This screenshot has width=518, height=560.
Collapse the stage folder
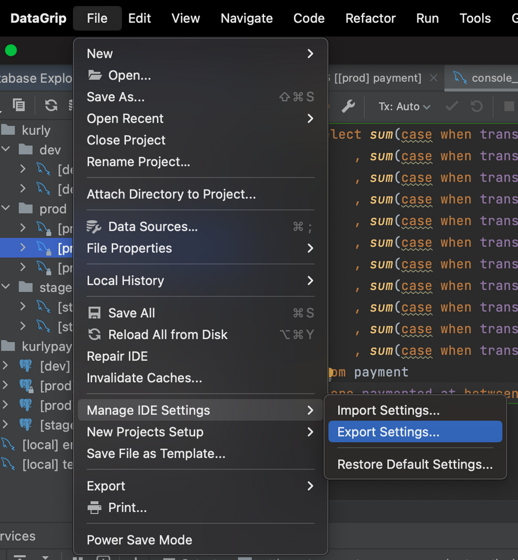[x=6, y=286]
